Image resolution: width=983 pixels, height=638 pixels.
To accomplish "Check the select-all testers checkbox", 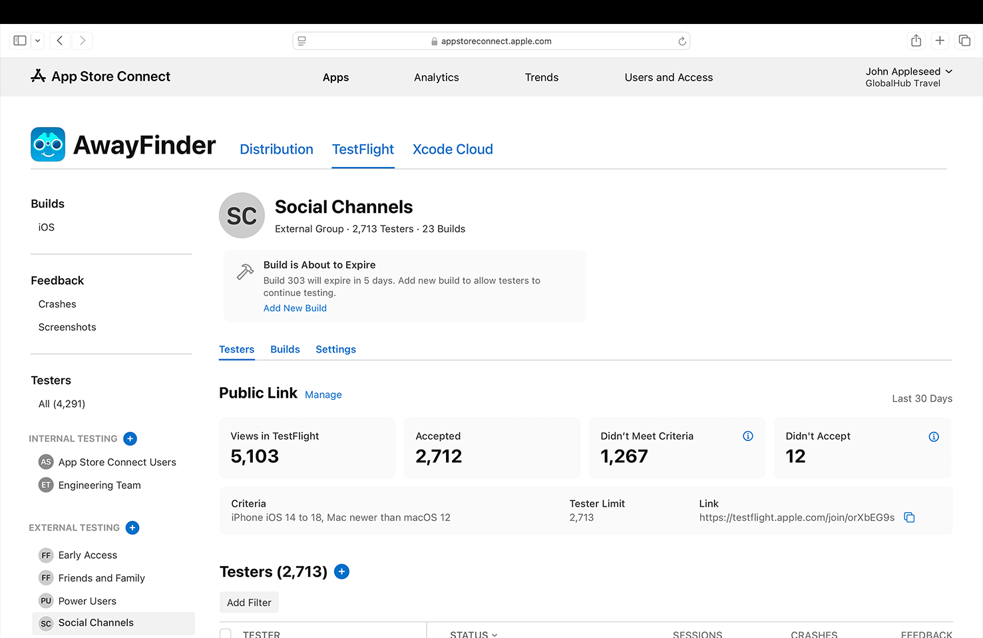I will click(225, 633).
